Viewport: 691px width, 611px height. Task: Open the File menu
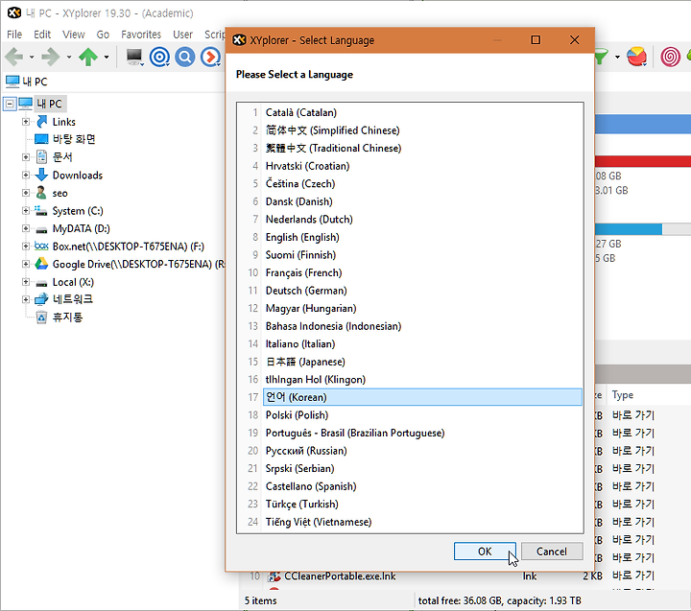pos(14,35)
